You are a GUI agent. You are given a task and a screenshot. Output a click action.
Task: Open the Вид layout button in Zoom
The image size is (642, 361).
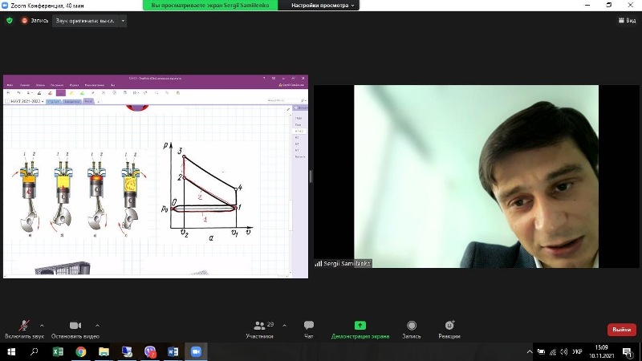tap(628, 21)
